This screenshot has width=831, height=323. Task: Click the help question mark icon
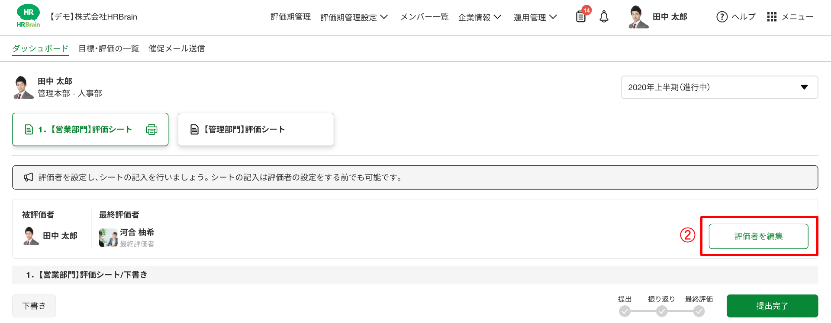coord(722,17)
